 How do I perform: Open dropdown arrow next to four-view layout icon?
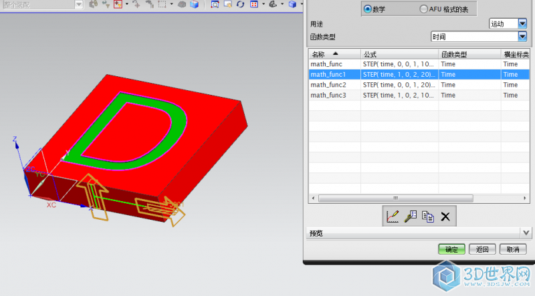[263, 4]
